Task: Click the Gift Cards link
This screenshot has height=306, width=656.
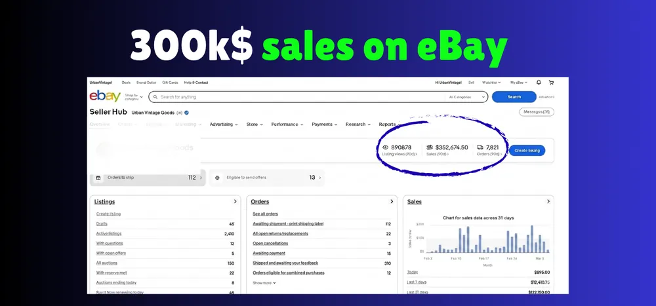Action: click(171, 83)
